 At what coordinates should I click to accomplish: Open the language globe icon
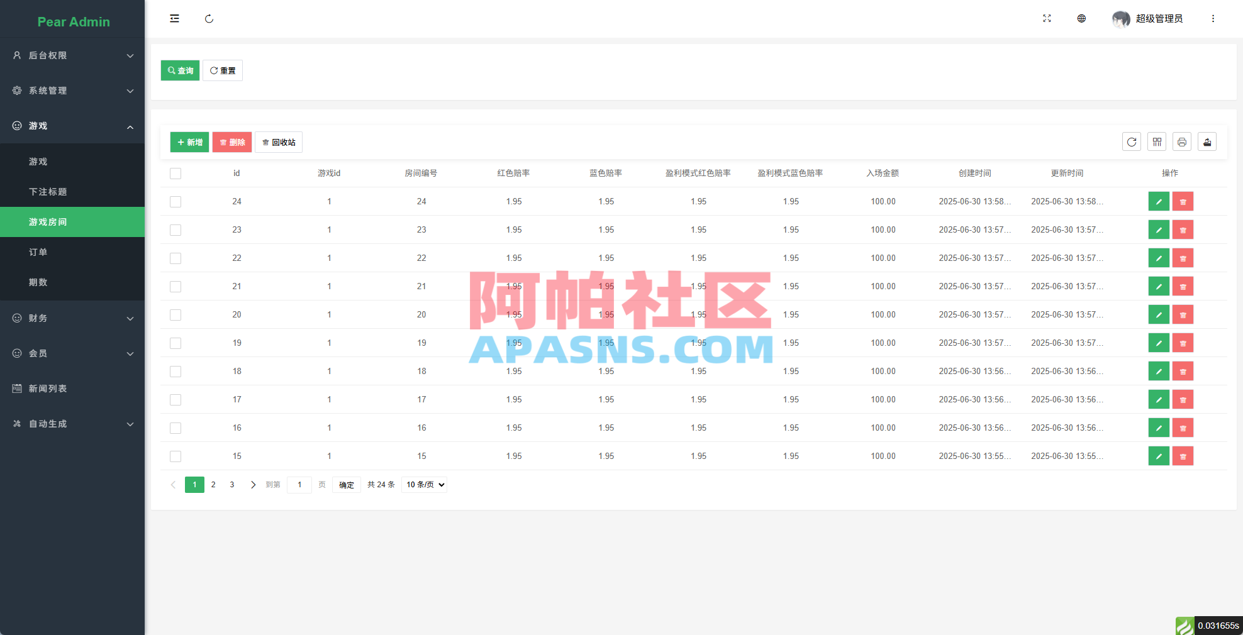tap(1081, 19)
